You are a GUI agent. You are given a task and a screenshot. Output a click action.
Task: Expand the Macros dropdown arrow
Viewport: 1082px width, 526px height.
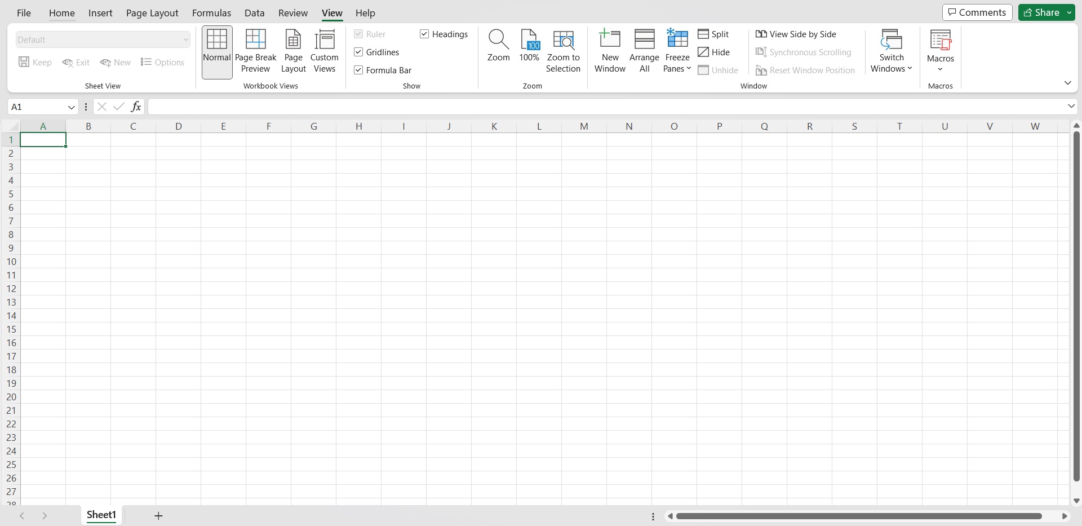coord(941,68)
